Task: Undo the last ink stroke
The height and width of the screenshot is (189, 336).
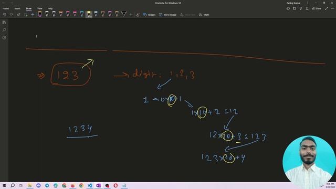Action: tap(5, 15)
